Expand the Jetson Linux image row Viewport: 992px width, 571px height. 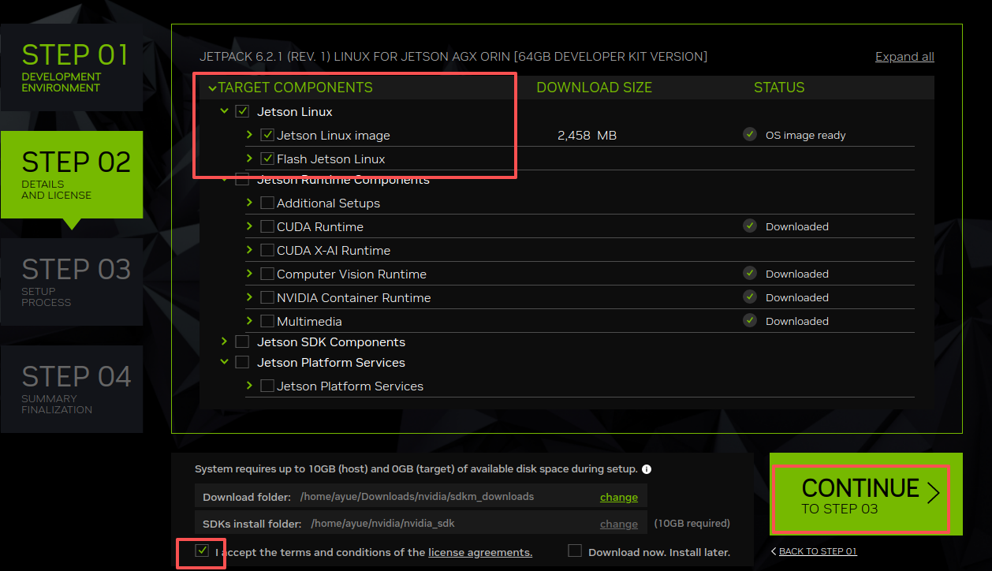pos(250,135)
